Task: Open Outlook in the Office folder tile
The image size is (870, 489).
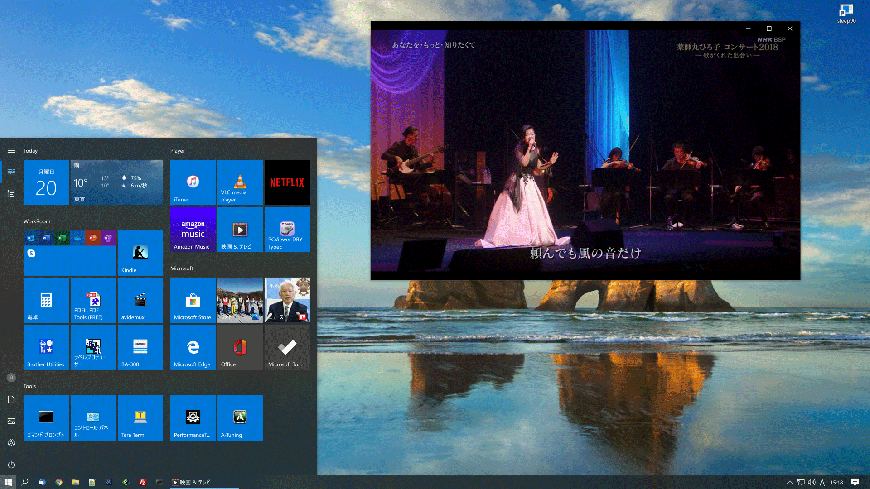Action: pyautogui.click(x=31, y=238)
